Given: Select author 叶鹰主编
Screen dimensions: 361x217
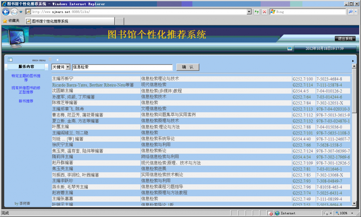Looking at the screenshot, I should coord(61,127).
